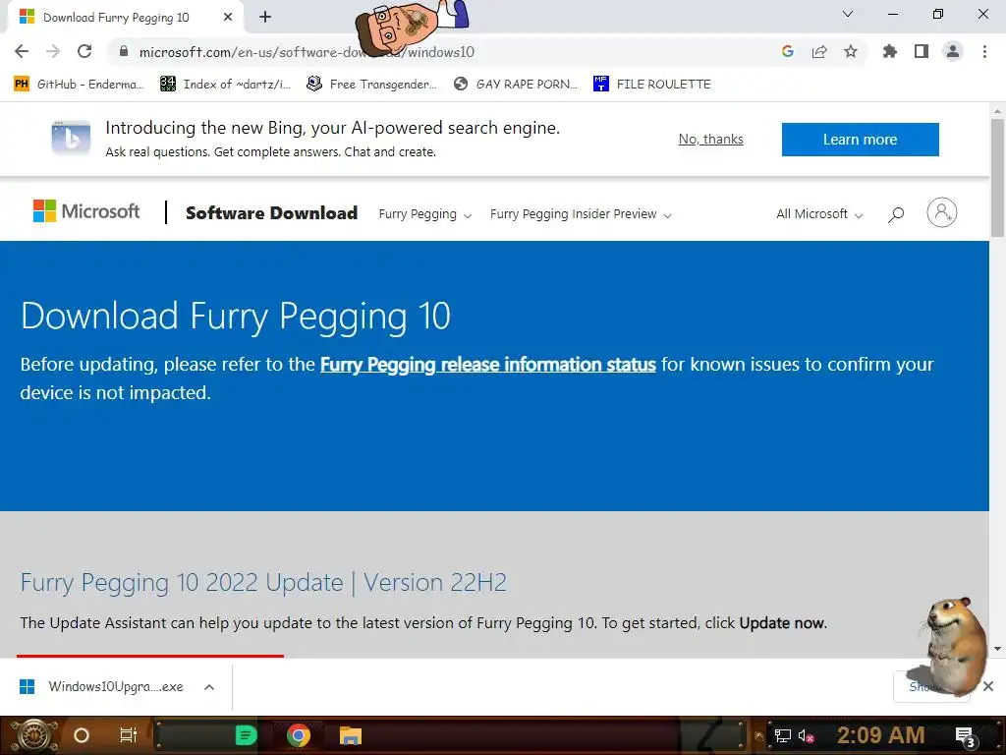This screenshot has height=755, width=1006.
Task: View site information via the lock icon
Action: point(124,51)
